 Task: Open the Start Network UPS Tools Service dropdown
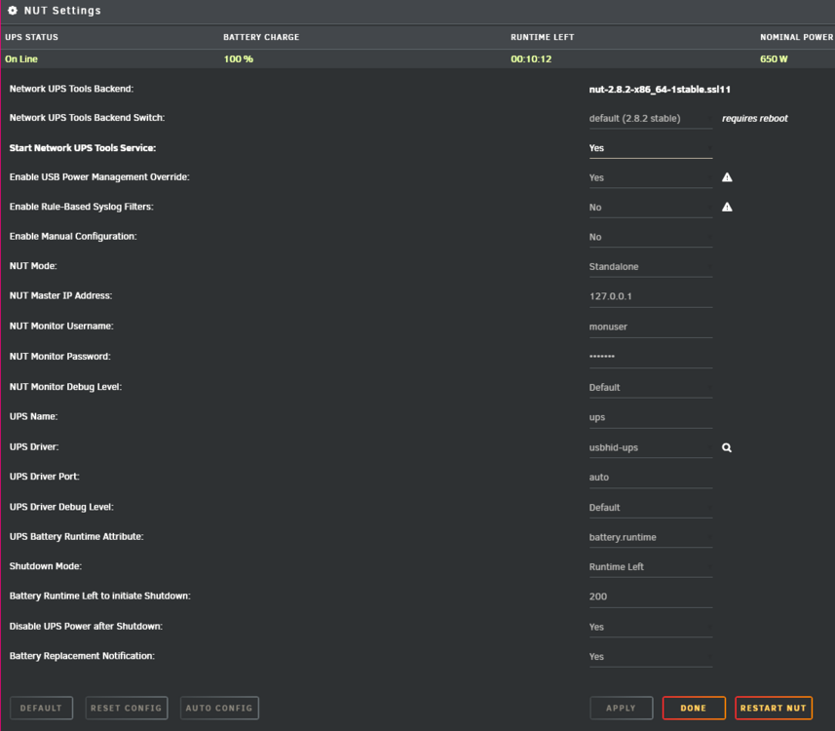[650, 149]
